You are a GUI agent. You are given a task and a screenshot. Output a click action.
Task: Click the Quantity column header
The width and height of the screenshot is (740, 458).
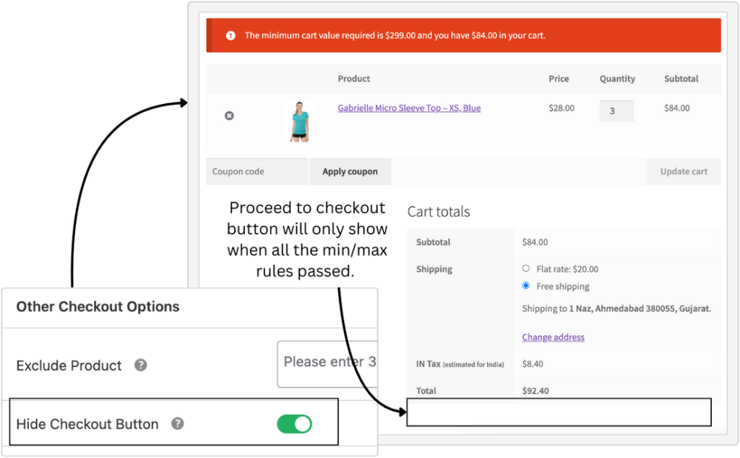point(617,79)
